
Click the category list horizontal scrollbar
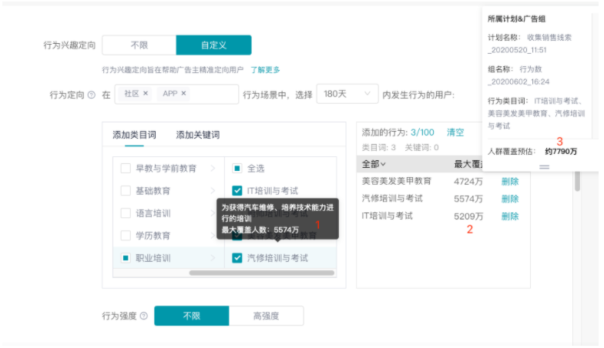pos(262,273)
